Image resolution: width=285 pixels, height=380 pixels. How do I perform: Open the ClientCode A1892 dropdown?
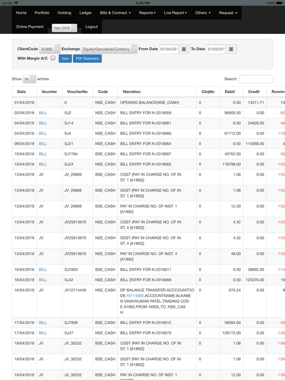click(x=50, y=49)
